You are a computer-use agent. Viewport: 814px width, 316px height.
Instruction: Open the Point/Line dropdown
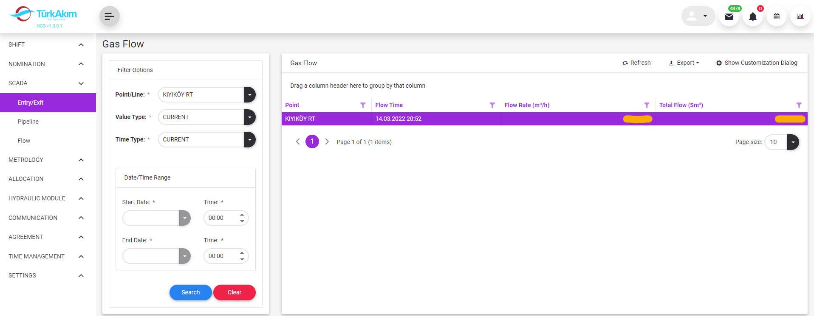point(249,95)
